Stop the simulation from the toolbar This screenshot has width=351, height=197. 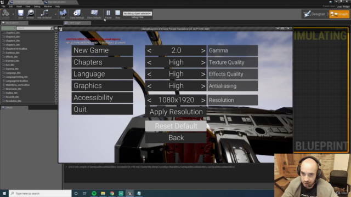coord(117,14)
